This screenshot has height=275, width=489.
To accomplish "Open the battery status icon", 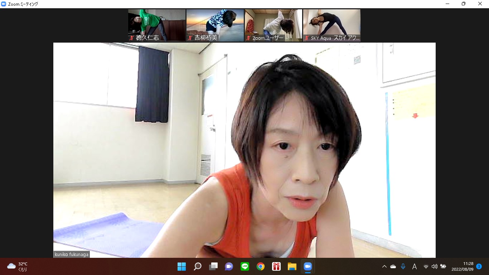I will pyautogui.click(x=443, y=266).
